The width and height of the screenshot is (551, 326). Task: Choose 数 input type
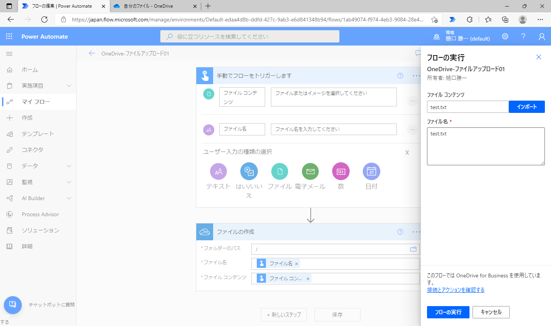click(341, 171)
